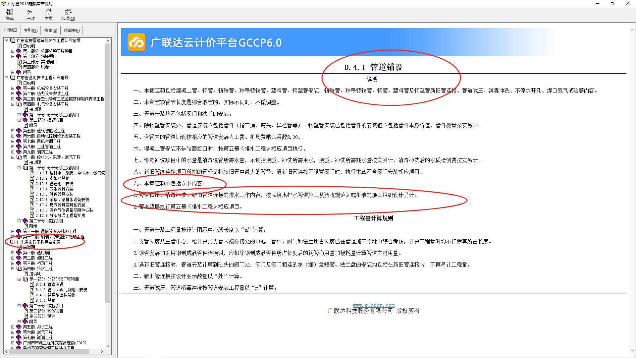Click the app icon in the title bar
Viewport: 636px width, 358px height.
point(3,4)
